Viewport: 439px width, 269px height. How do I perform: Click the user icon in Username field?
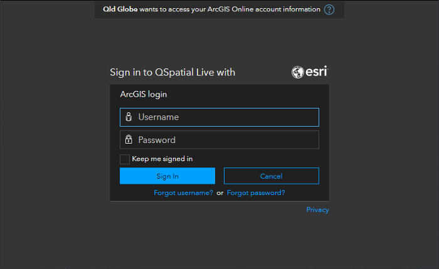pyautogui.click(x=129, y=117)
